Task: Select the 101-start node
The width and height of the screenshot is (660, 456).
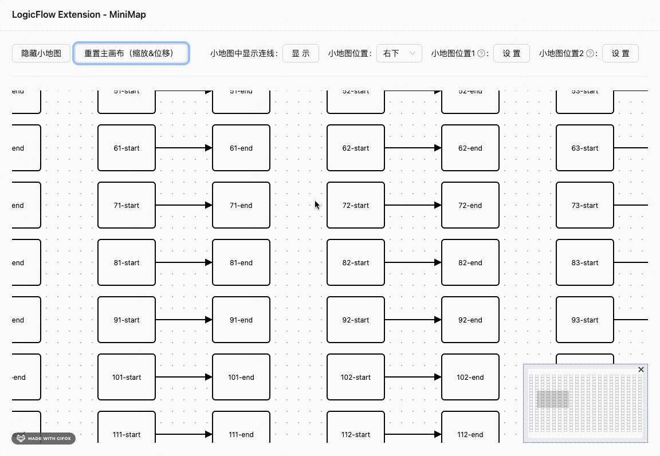Action: [127, 377]
